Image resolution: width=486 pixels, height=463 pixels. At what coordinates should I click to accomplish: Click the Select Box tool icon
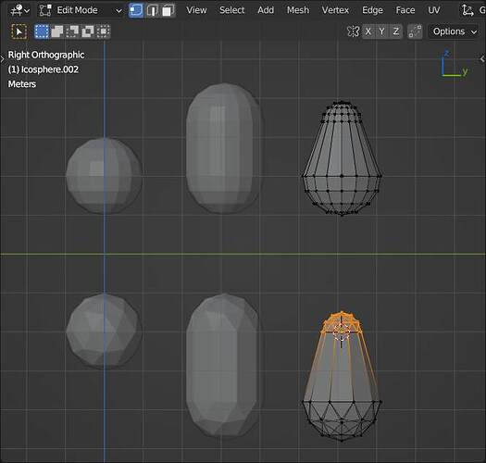click(x=19, y=31)
